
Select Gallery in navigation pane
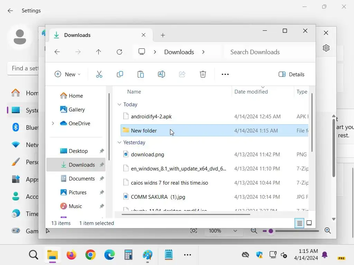pyautogui.click(x=76, y=109)
